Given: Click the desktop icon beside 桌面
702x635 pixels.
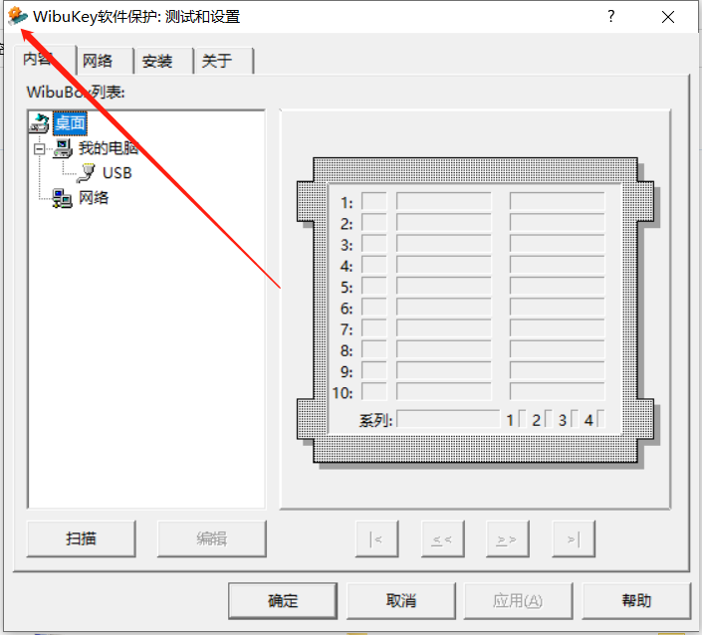Looking at the screenshot, I should pos(40,123).
